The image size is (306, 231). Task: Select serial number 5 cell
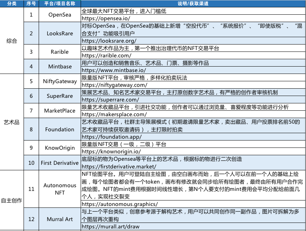pyautogui.click(x=31, y=81)
